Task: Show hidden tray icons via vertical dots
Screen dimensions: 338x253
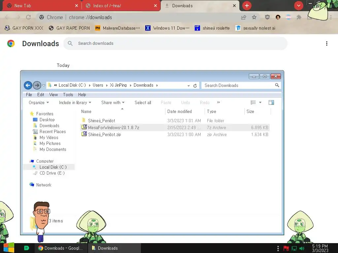Action: (278, 248)
